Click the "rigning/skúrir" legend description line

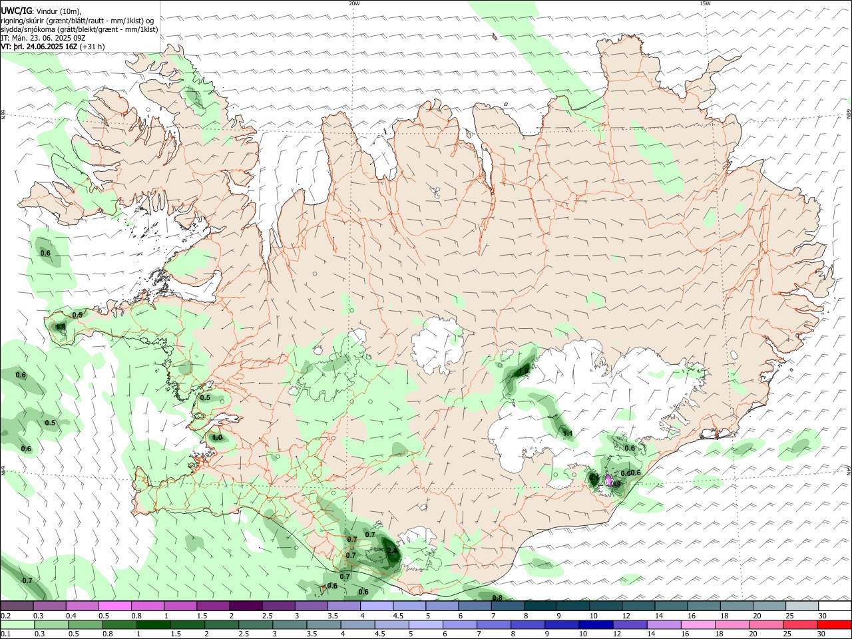[x=77, y=21]
